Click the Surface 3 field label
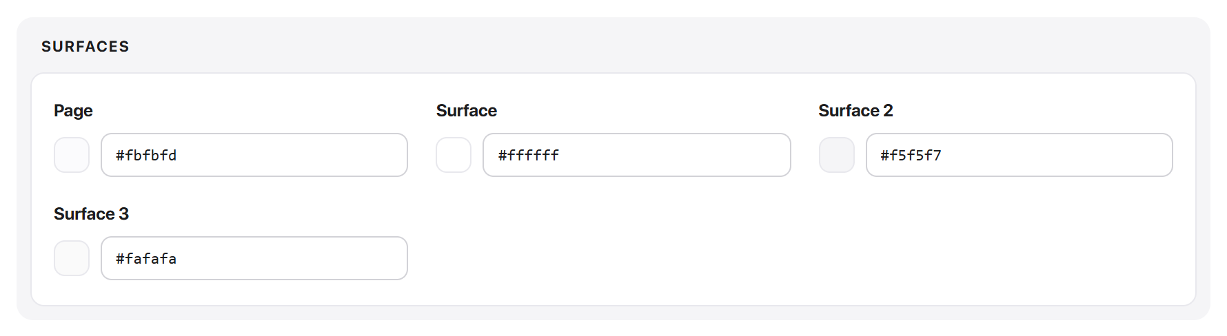Viewport: 1227px width, 336px height. tap(91, 214)
